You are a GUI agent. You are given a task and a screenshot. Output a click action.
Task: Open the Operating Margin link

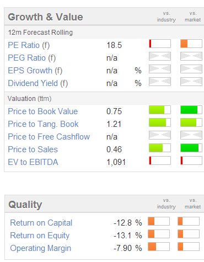[41, 248]
